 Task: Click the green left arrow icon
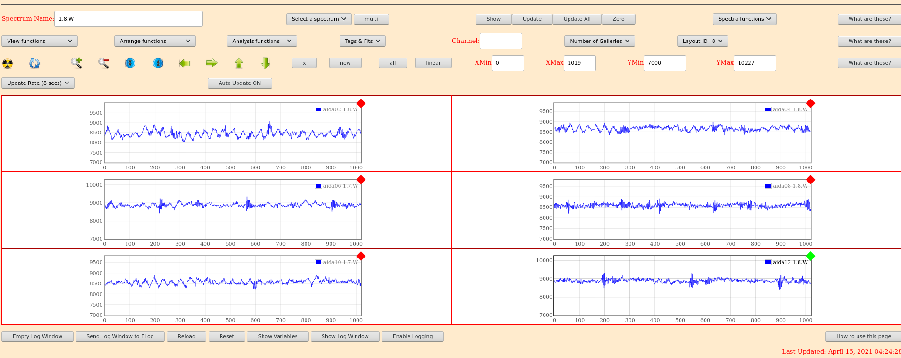click(x=185, y=63)
